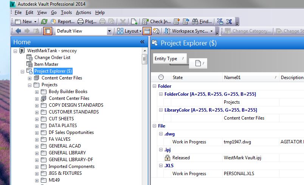Viewport: 304px width, 185px height.
Task: Click the Undo Check Out icon
Action: [x=186, y=22]
